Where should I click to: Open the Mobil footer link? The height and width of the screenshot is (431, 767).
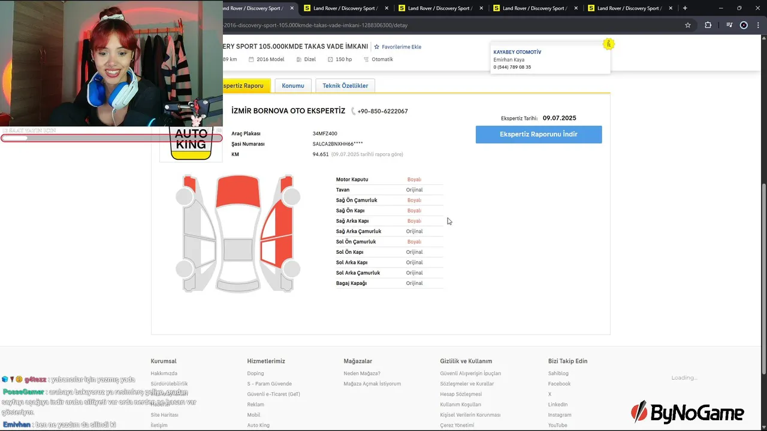[253, 415]
